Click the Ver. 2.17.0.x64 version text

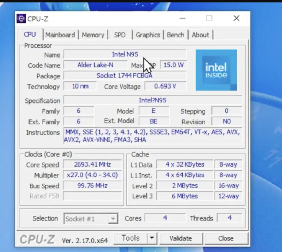tap(85, 240)
